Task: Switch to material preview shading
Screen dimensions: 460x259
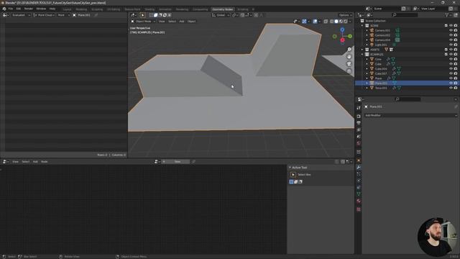Action: tap(341, 22)
